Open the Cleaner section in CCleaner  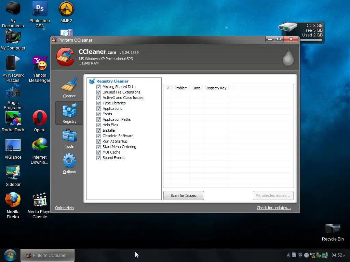tap(69, 88)
